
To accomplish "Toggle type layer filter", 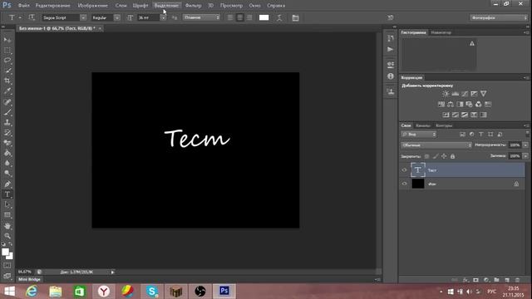I will coord(481,135).
